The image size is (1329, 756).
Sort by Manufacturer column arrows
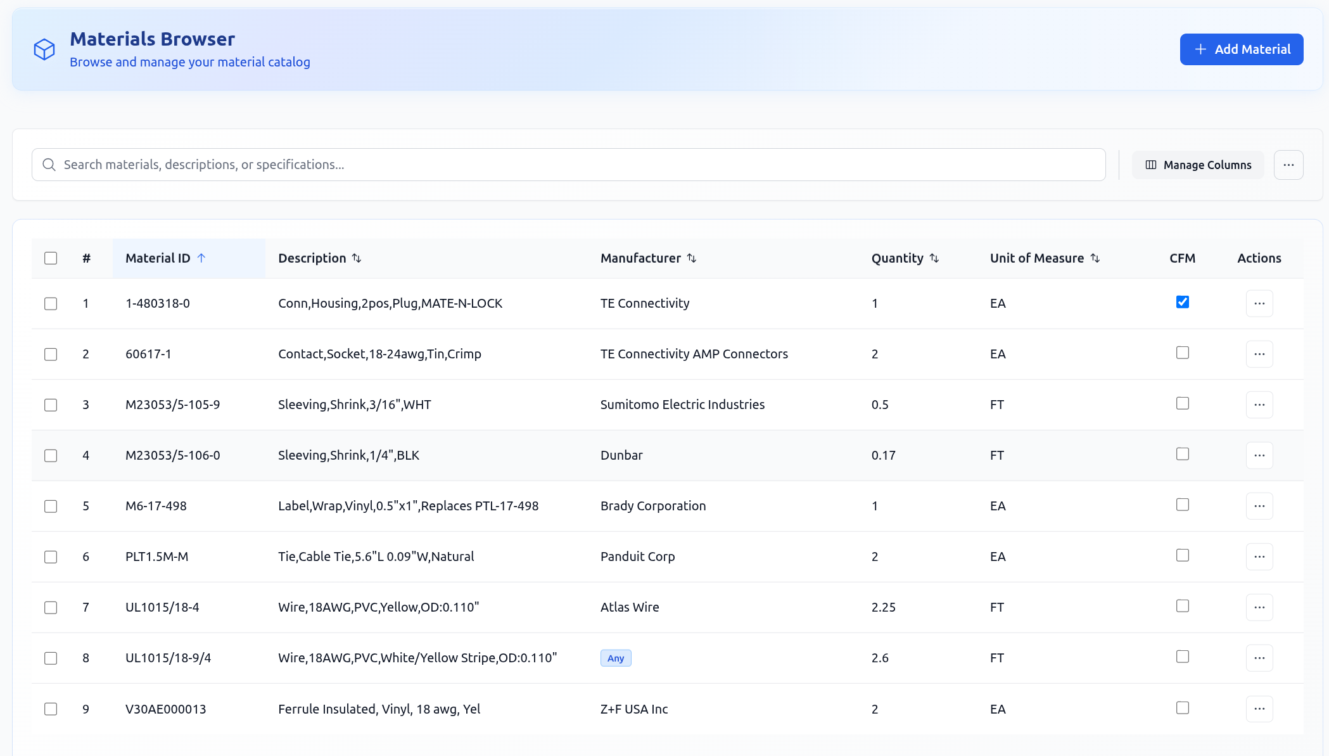692,258
